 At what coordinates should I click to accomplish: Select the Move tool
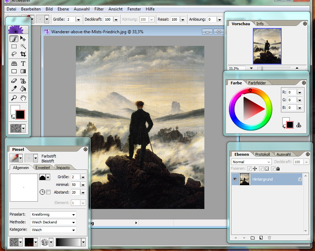(23, 39)
